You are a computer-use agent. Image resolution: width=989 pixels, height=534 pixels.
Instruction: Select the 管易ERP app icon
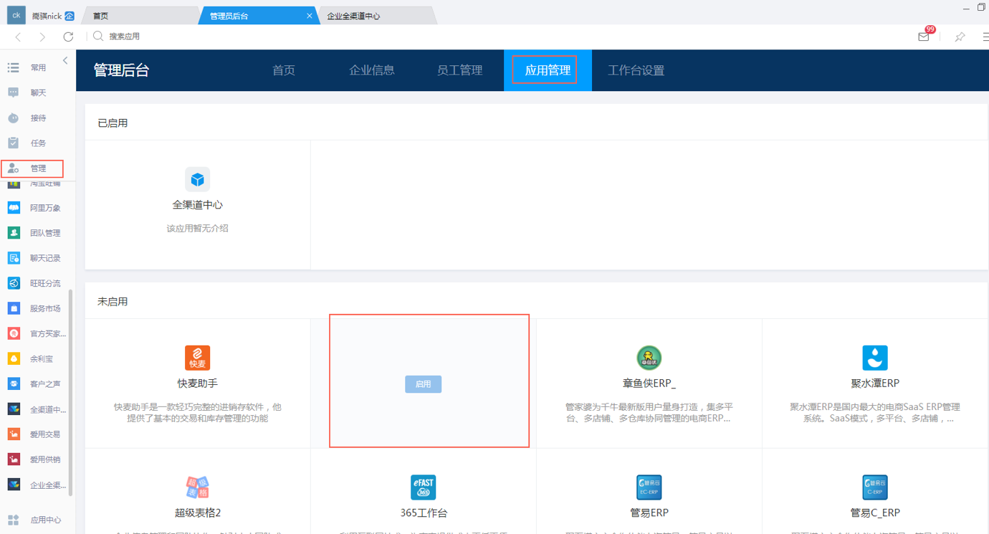coord(649,487)
